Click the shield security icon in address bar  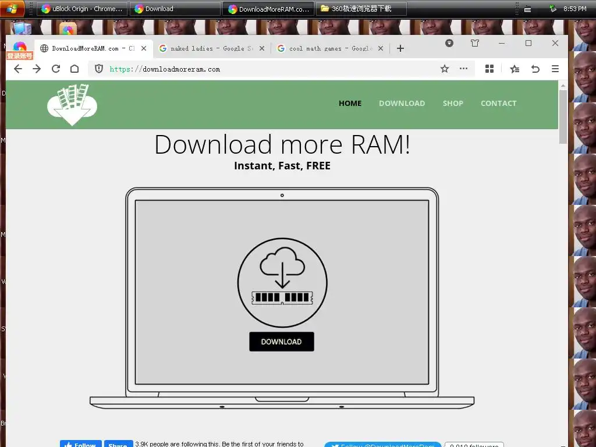pos(99,69)
